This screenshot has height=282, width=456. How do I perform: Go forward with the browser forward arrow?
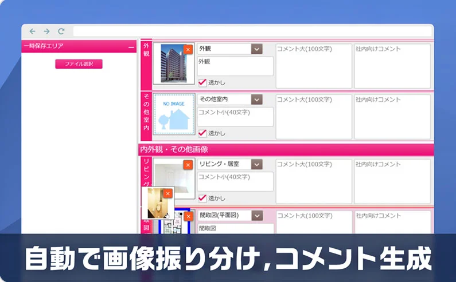point(46,31)
